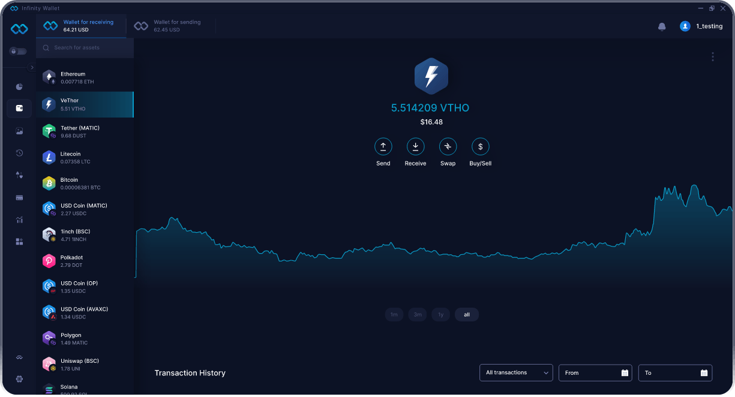Screen dimensions: 735x397
Task: Click the Swap button icon
Action: (448, 146)
